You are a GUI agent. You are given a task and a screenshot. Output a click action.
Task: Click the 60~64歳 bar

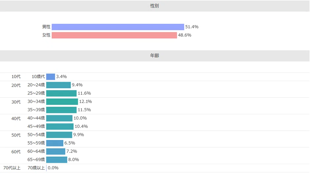56,152
